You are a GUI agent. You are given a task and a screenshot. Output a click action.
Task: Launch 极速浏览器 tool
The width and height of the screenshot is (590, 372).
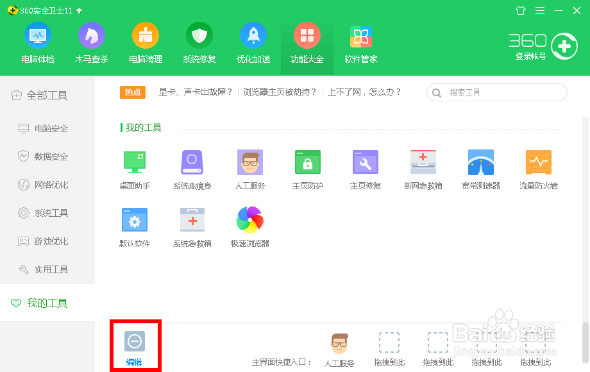pos(250,227)
